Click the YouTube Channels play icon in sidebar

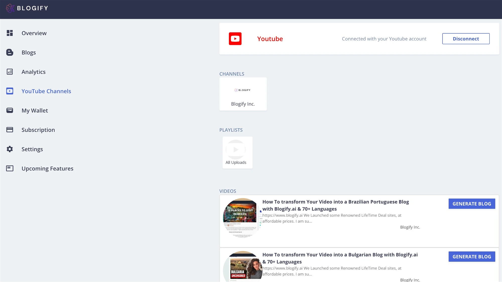tap(10, 91)
